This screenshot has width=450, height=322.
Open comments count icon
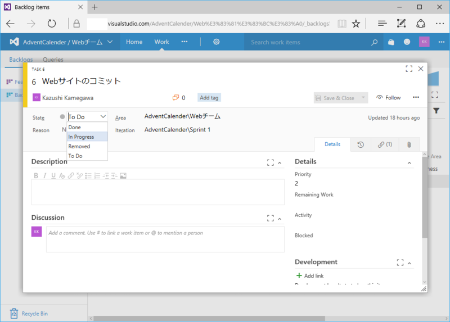175,97
